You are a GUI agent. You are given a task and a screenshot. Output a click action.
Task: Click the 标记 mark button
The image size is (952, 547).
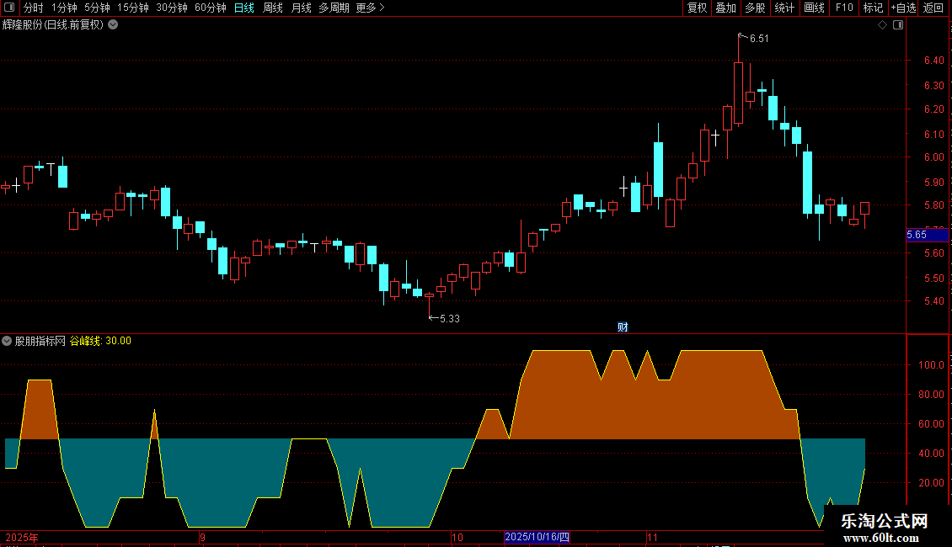coord(873,8)
